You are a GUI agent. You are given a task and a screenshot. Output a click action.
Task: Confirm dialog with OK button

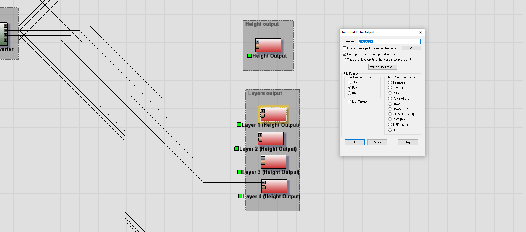click(x=355, y=142)
